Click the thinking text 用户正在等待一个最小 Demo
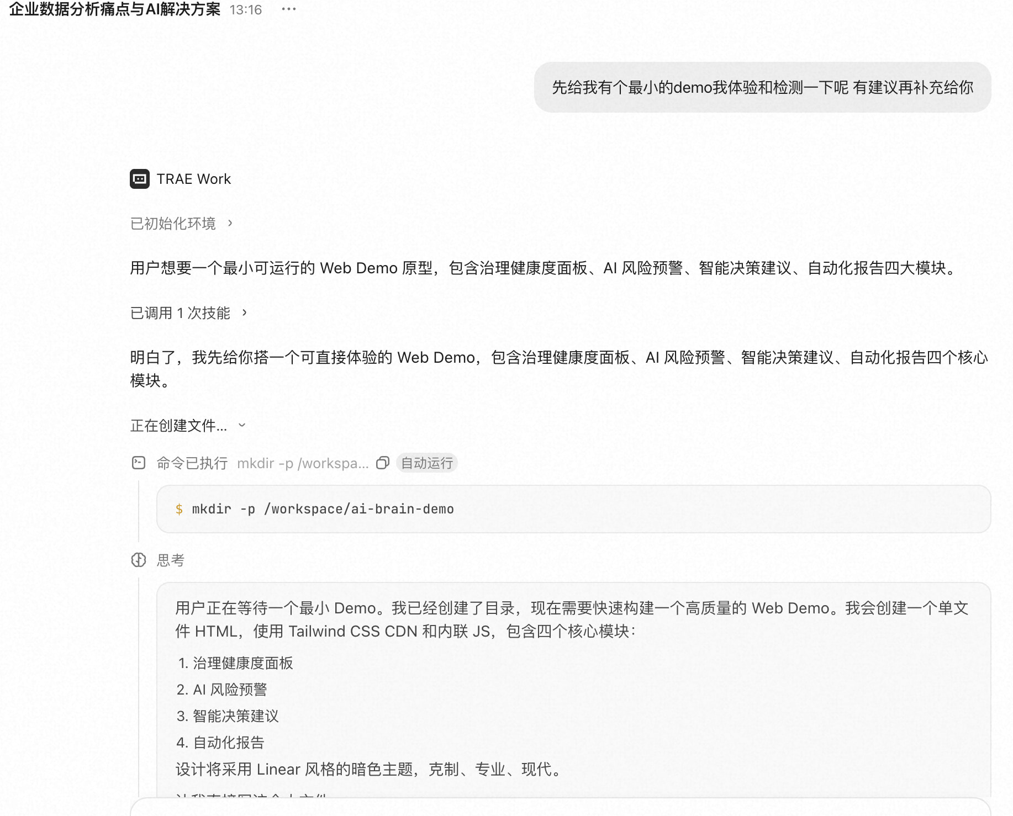The image size is (1013, 816). click(572, 619)
